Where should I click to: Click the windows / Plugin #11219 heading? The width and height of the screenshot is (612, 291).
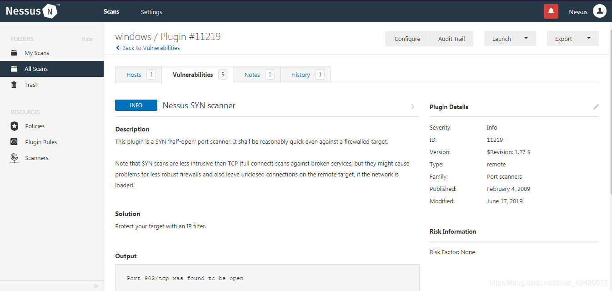coord(168,36)
